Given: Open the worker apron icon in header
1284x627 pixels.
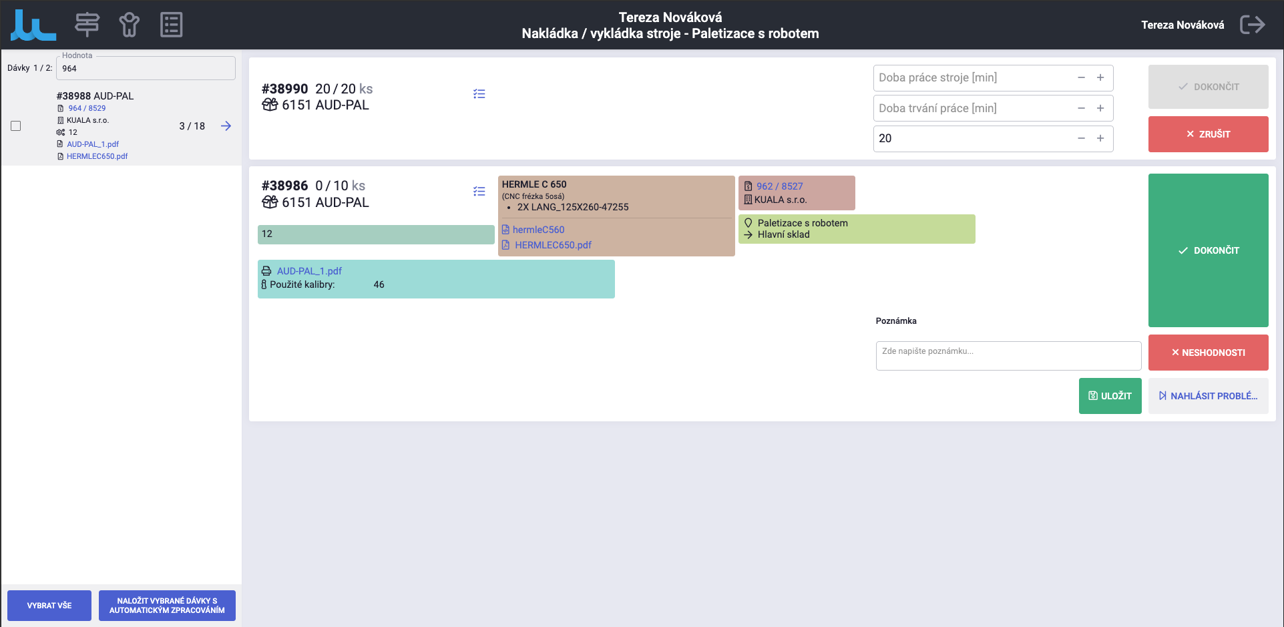Looking at the screenshot, I should click(129, 25).
